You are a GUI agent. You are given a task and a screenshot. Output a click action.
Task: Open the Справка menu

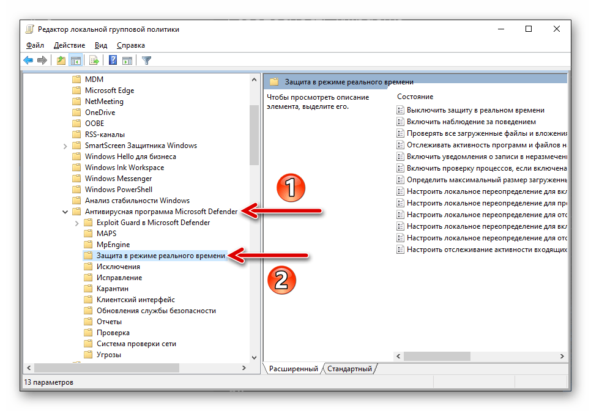[131, 45]
